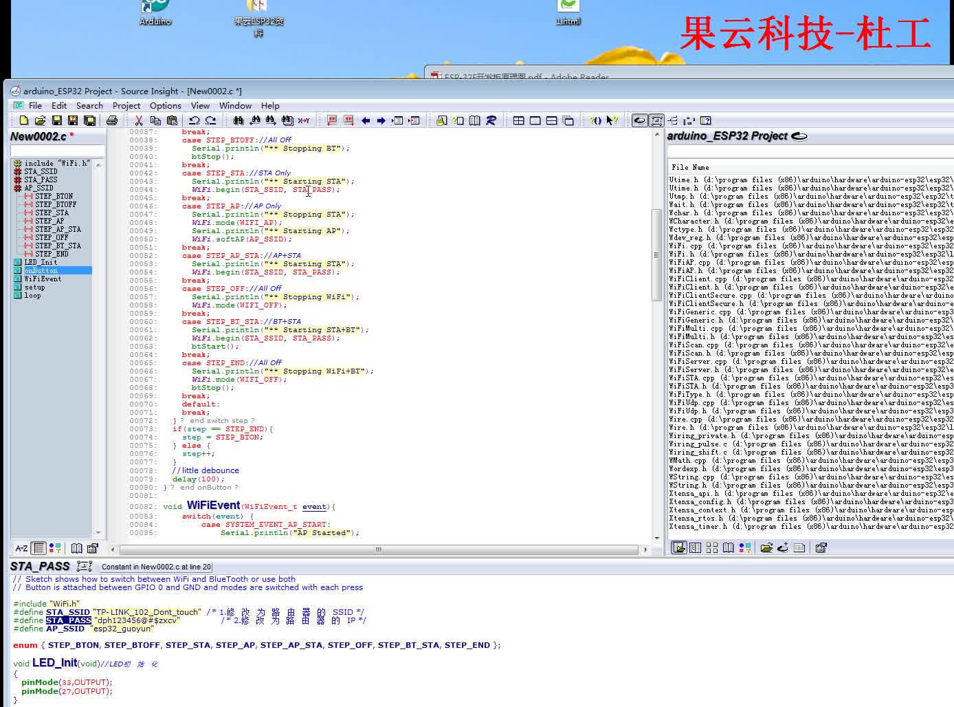Click the editor vertical scrollbar thumb
This screenshot has height=707, width=954.
(656, 254)
